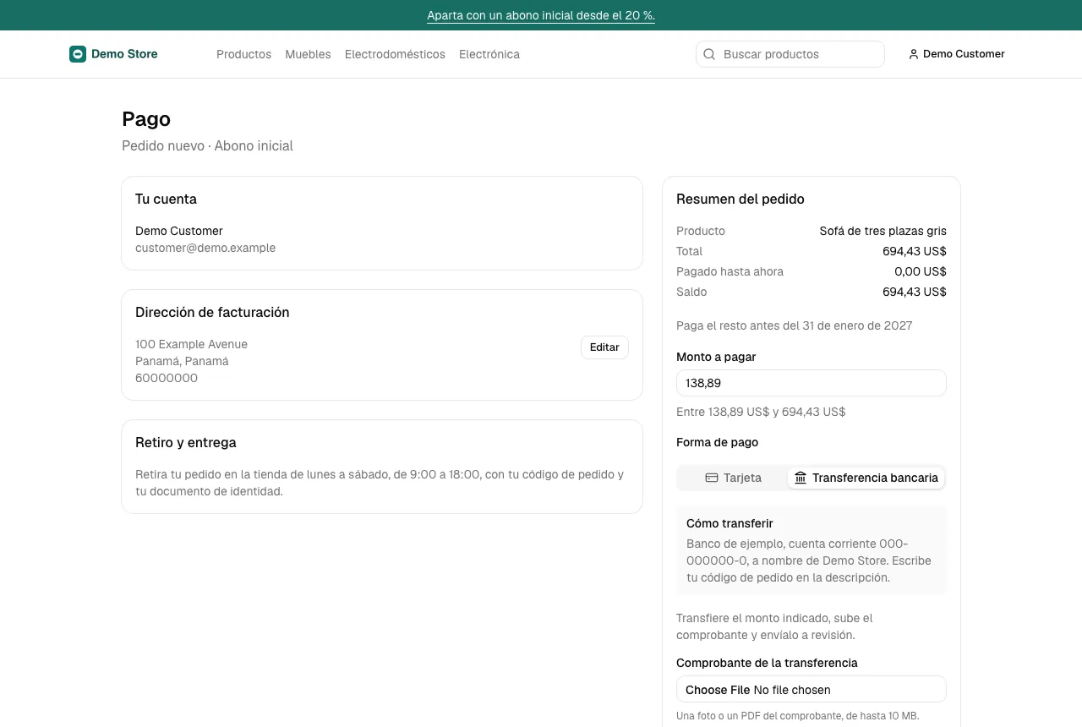Image resolution: width=1082 pixels, height=727 pixels.
Task: Click the Monto a pagar input
Action: 811,383
